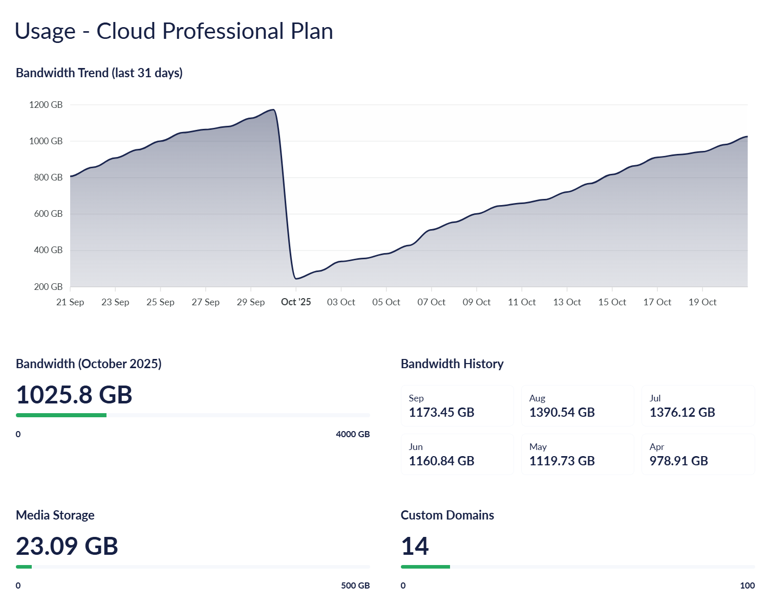Click the Usage - Cloud Professional Plan title
The height and width of the screenshot is (609, 770).
point(174,31)
